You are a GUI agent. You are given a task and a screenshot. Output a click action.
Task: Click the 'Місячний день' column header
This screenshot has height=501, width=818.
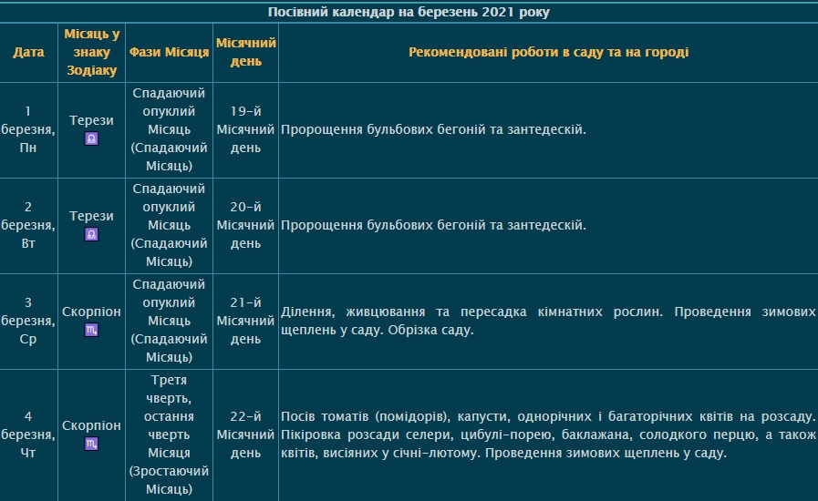pos(245,52)
